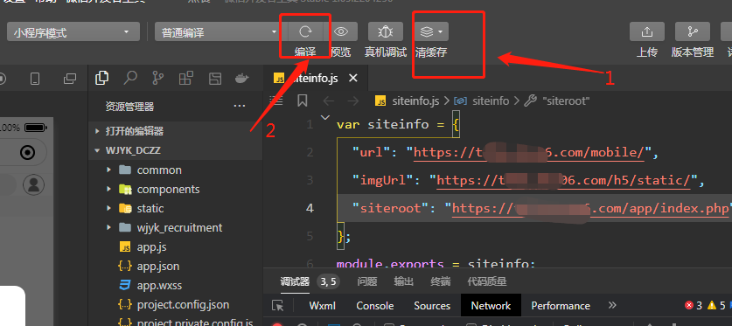The width and height of the screenshot is (732, 326).
Task: Open the Sources devtools tab
Action: tap(432, 306)
